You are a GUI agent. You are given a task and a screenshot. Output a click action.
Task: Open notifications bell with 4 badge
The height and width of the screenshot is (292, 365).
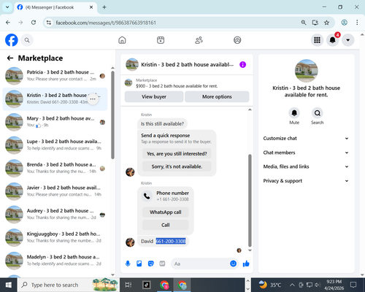click(333, 40)
